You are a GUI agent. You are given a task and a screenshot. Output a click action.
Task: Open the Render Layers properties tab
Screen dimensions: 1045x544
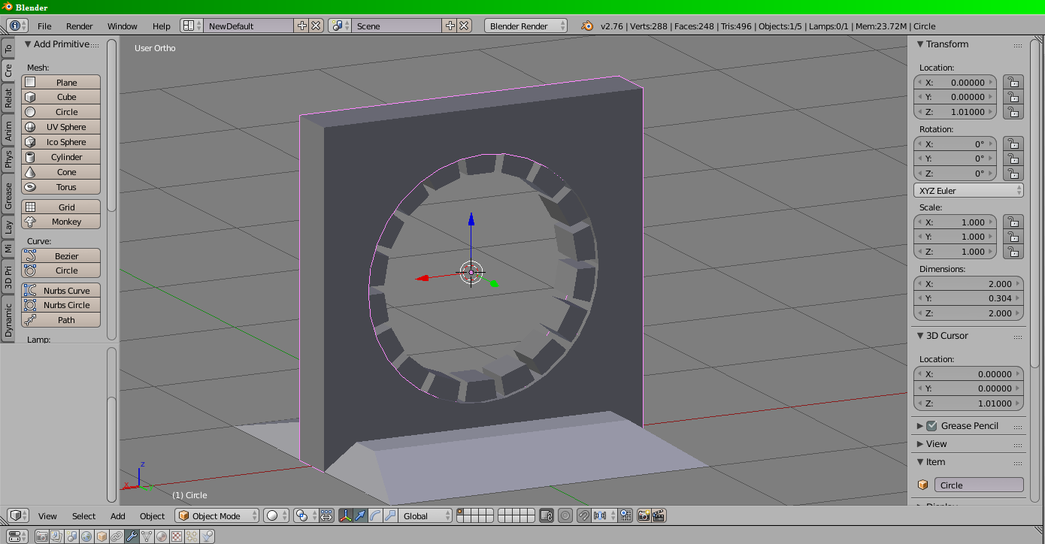tap(57, 536)
